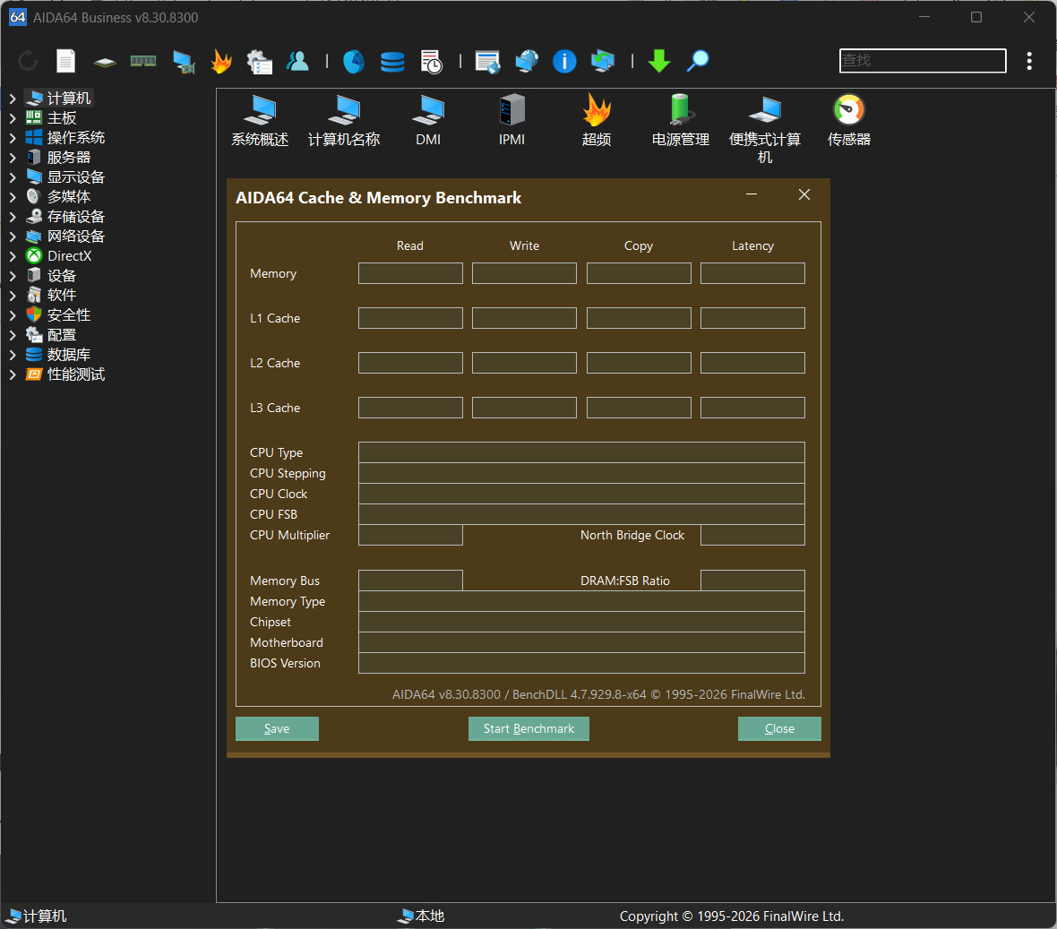Select the DMI icon in content pane

pos(428,121)
